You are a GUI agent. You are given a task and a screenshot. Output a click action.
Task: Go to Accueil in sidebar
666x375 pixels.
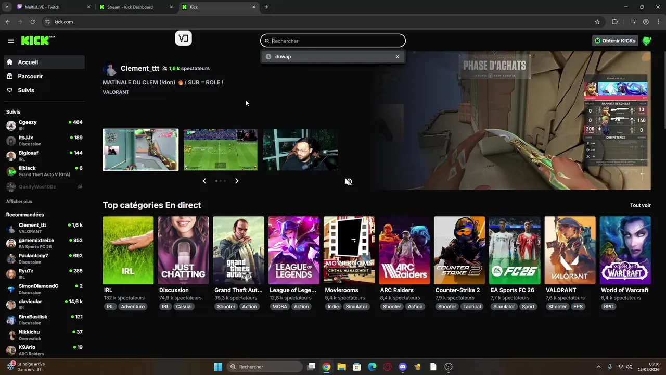(x=44, y=62)
